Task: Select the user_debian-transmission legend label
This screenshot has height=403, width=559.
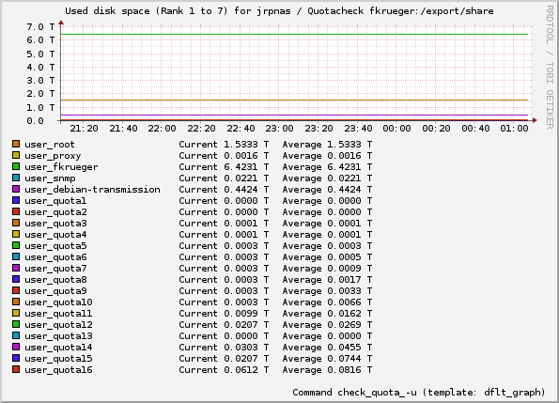Action: [x=92, y=190]
